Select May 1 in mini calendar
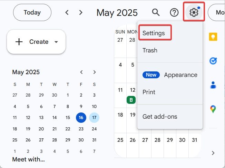 click(68, 95)
